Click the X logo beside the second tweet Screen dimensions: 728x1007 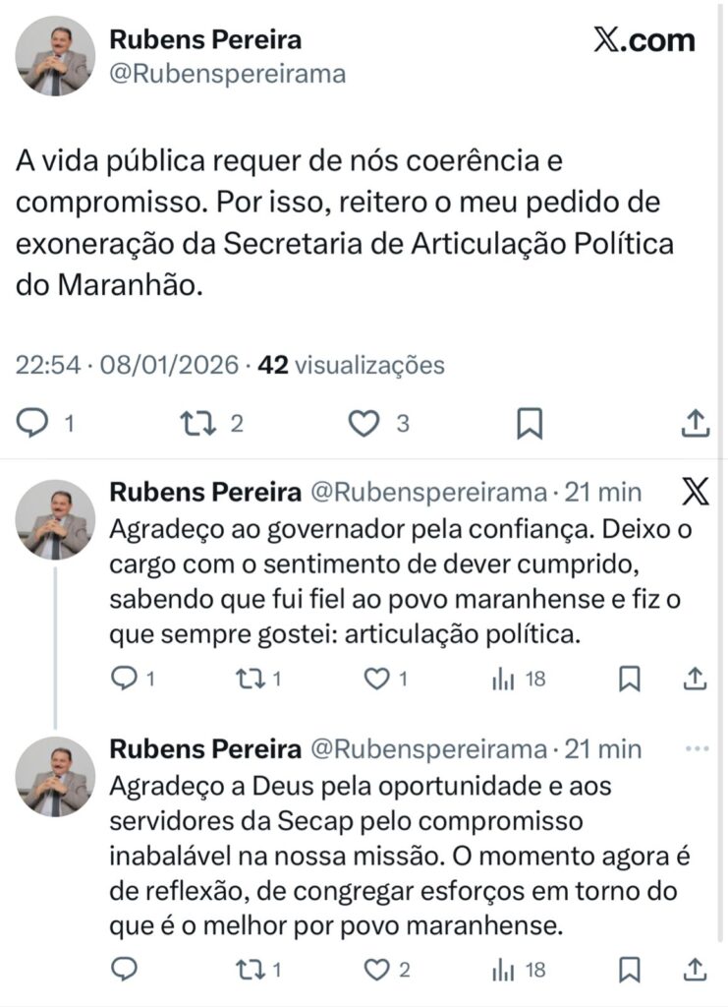point(695,491)
